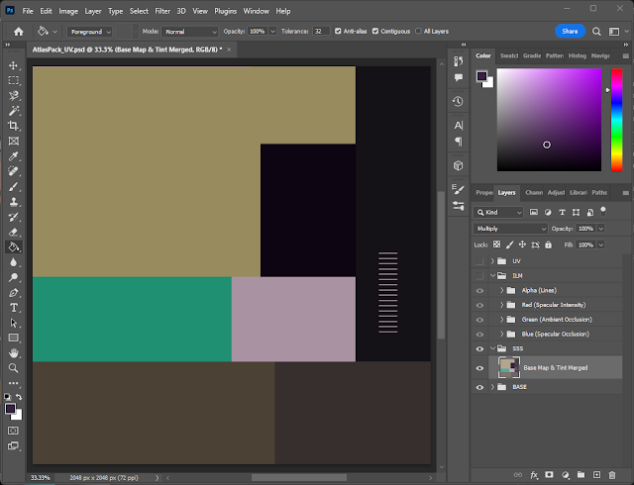Image resolution: width=634 pixels, height=485 pixels.
Task: Switch to the Channels panel tab
Action: (533, 192)
